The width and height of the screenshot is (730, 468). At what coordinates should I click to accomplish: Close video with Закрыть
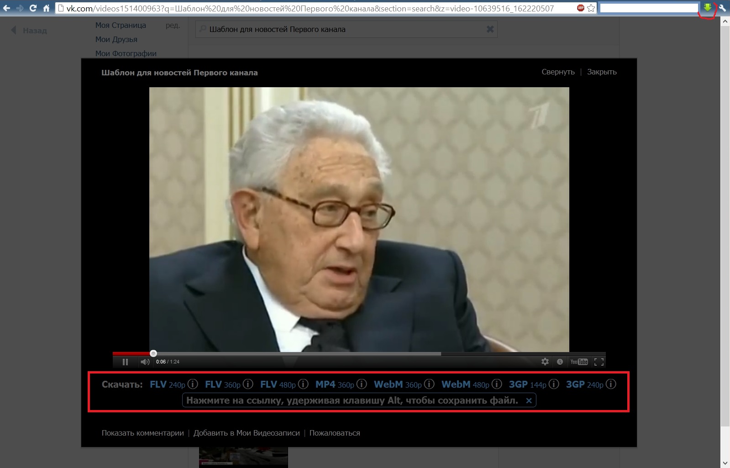pyautogui.click(x=602, y=72)
